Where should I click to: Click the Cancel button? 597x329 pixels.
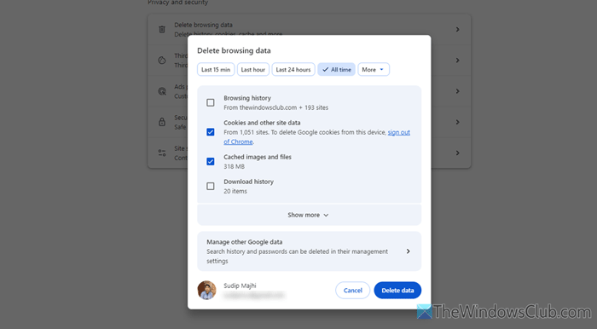[352, 290]
